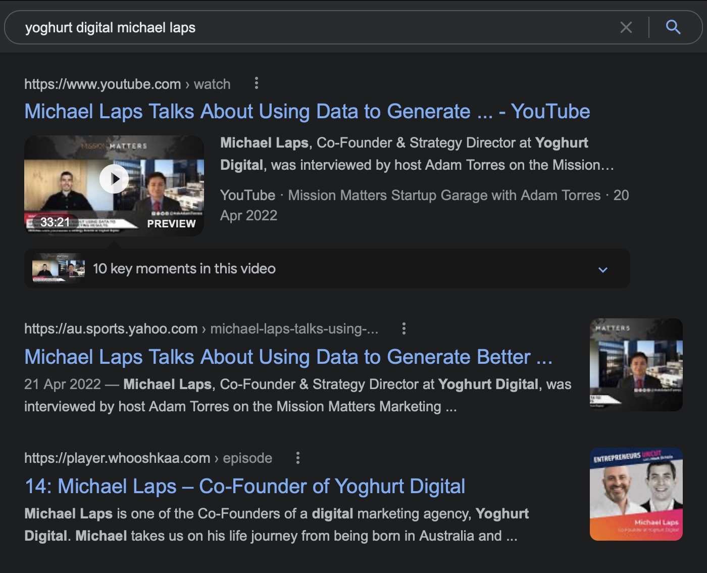Click the snippet starting 'Michael Laps is one of the Co-Founders'
This screenshot has height=573, width=707.
click(276, 524)
